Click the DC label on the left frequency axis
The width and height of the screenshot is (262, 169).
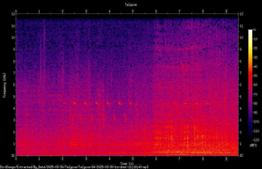pyautogui.click(x=13, y=155)
